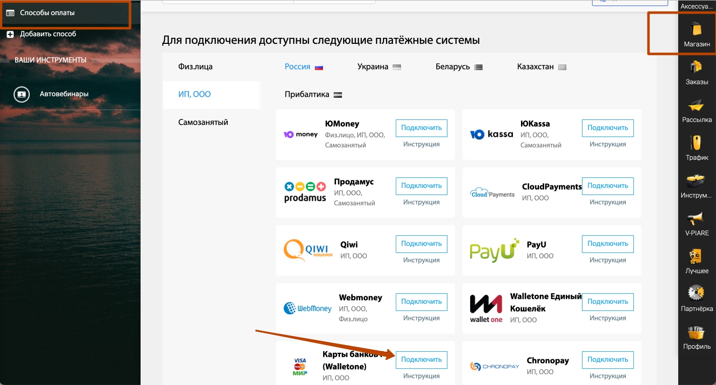Open the Партнёрка gear icon
716x385 pixels.
pos(697,294)
